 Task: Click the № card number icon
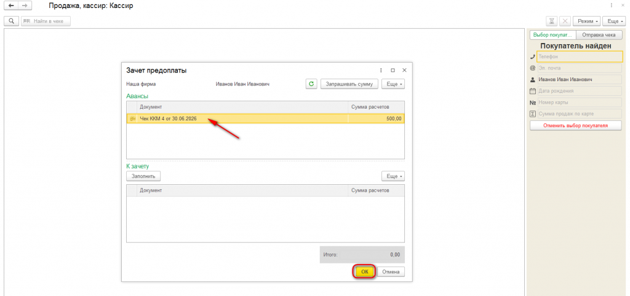click(533, 103)
